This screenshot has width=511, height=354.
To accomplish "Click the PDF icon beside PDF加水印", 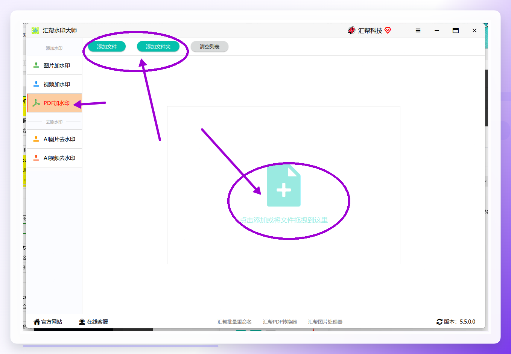I will pyautogui.click(x=36, y=103).
